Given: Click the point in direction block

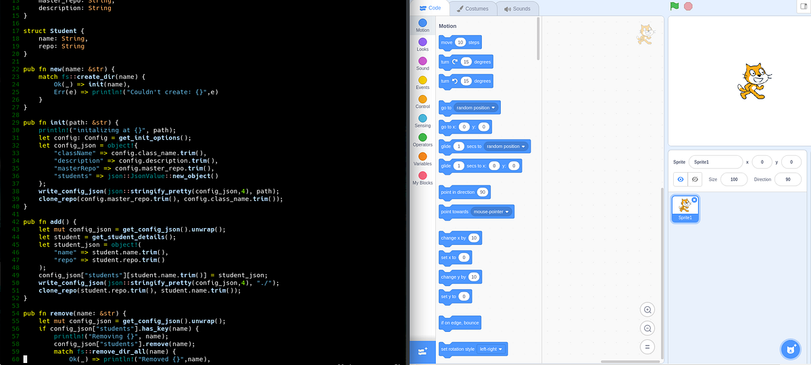Looking at the screenshot, I should coord(464,192).
